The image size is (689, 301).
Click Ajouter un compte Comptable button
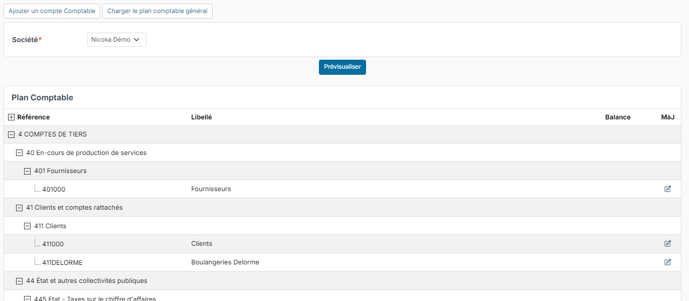(x=52, y=11)
